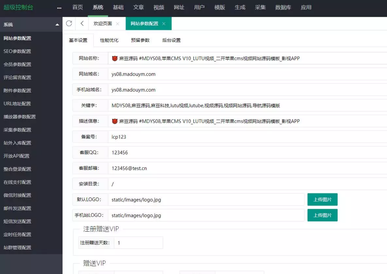Upload image for 手机站LOGO
The image size is (387, 274).
pyautogui.click(x=322, y=215)
